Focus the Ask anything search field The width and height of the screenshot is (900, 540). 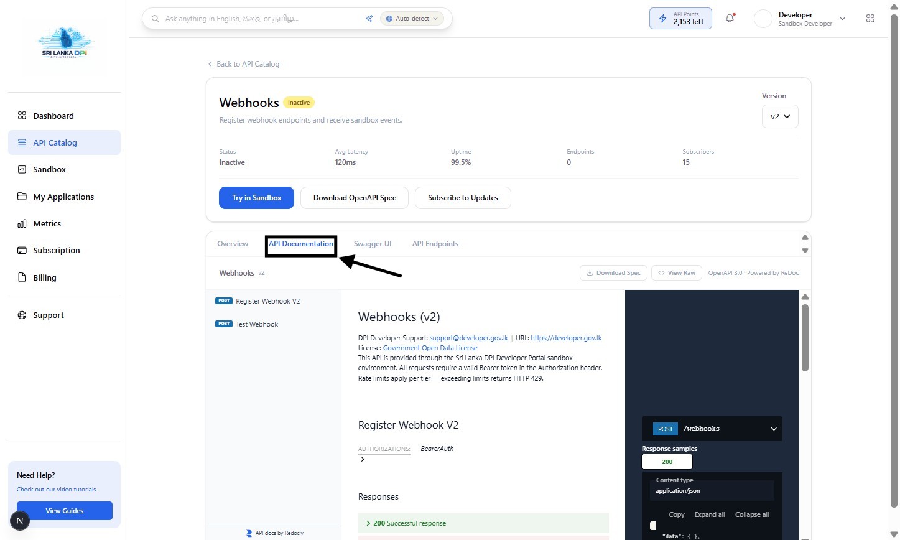pos(261,19)
